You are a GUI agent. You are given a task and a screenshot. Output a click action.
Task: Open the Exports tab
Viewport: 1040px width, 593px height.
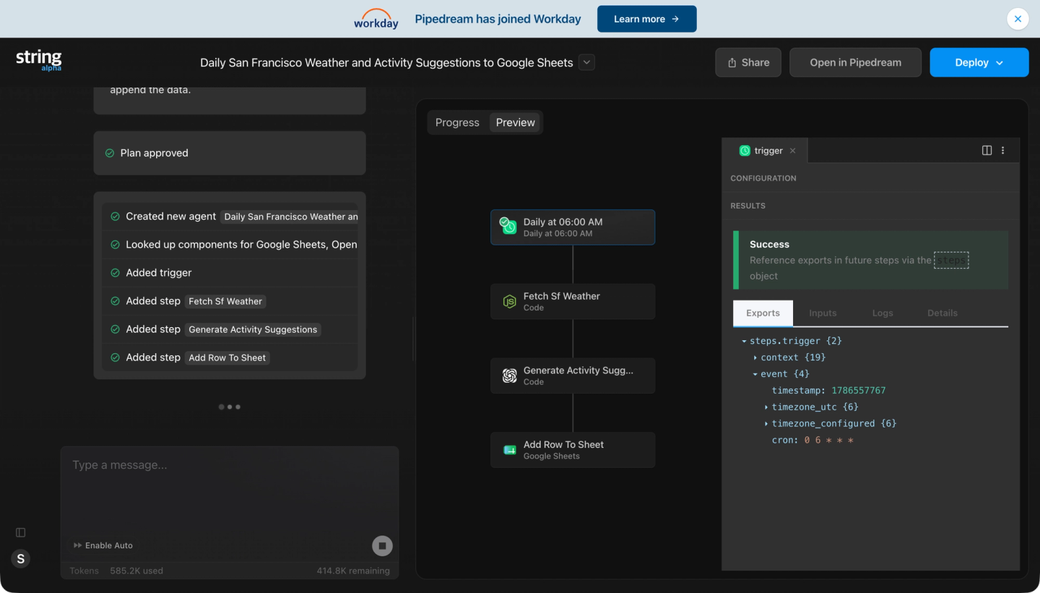(x=763, y=313)
